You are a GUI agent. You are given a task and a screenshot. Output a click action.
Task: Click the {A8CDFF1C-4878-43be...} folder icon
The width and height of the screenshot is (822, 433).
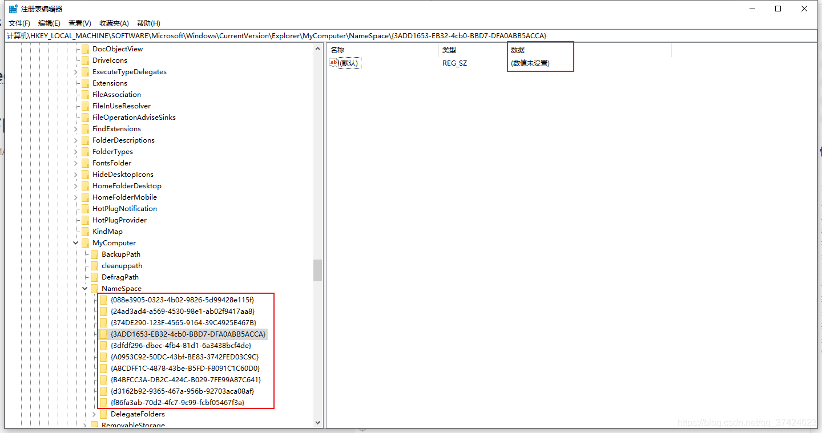(x=104, y=369)
